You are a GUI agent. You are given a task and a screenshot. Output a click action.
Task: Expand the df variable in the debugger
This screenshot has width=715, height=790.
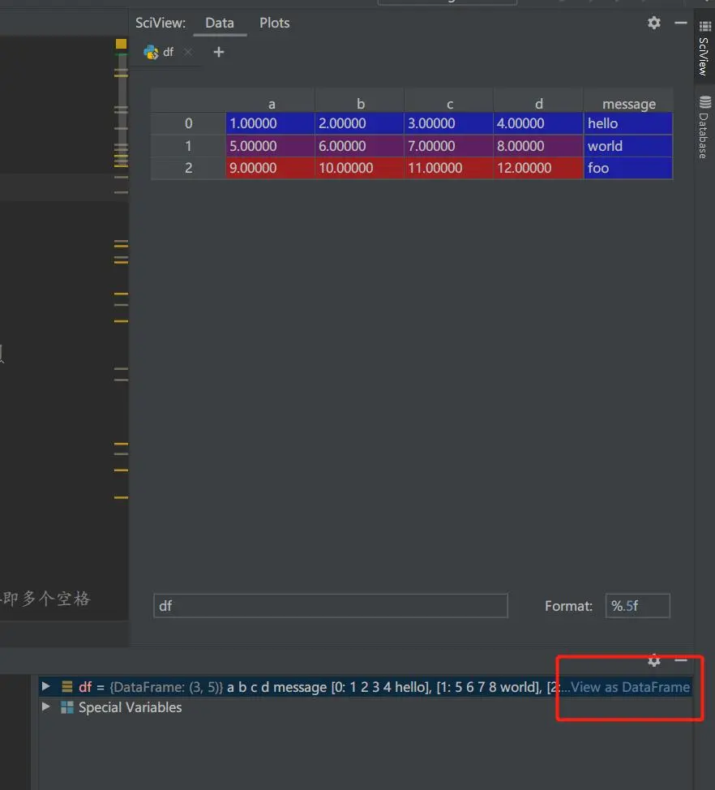45,686
